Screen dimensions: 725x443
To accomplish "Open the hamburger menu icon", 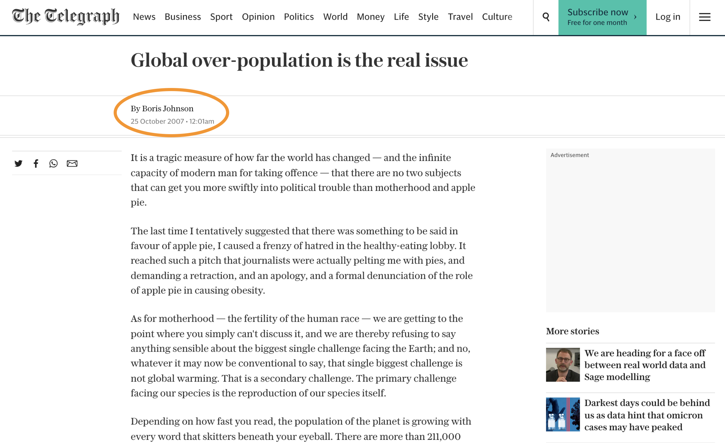I will click(704, 17).
